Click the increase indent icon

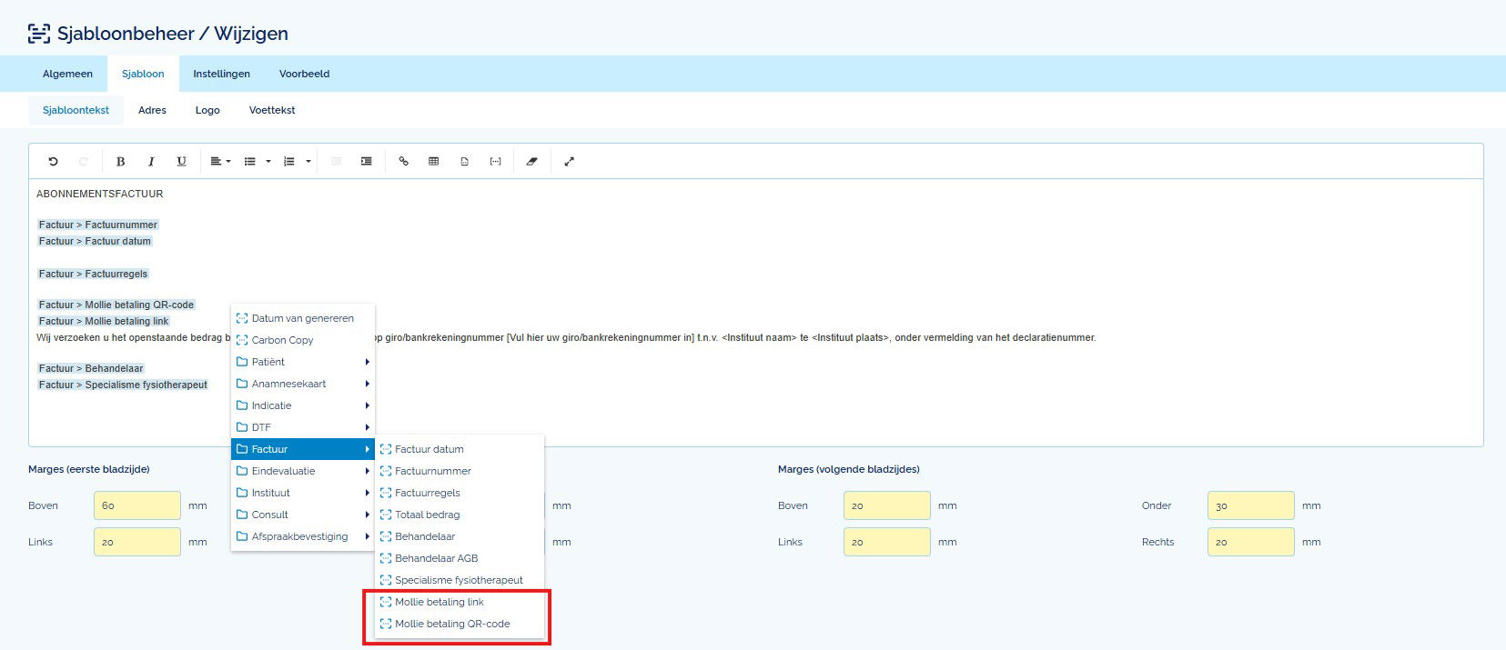366,162
